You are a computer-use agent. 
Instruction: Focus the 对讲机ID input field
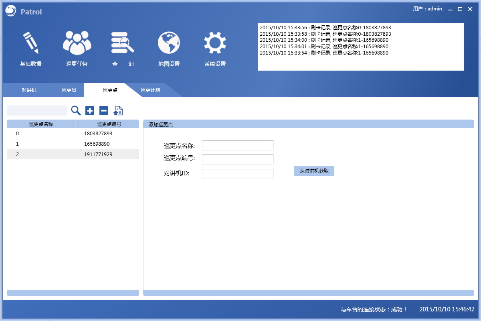(x=238, y=174)
